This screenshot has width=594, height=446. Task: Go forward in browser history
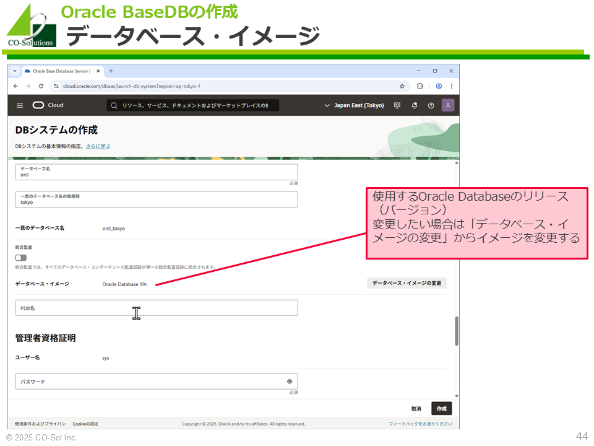(28, 86)
